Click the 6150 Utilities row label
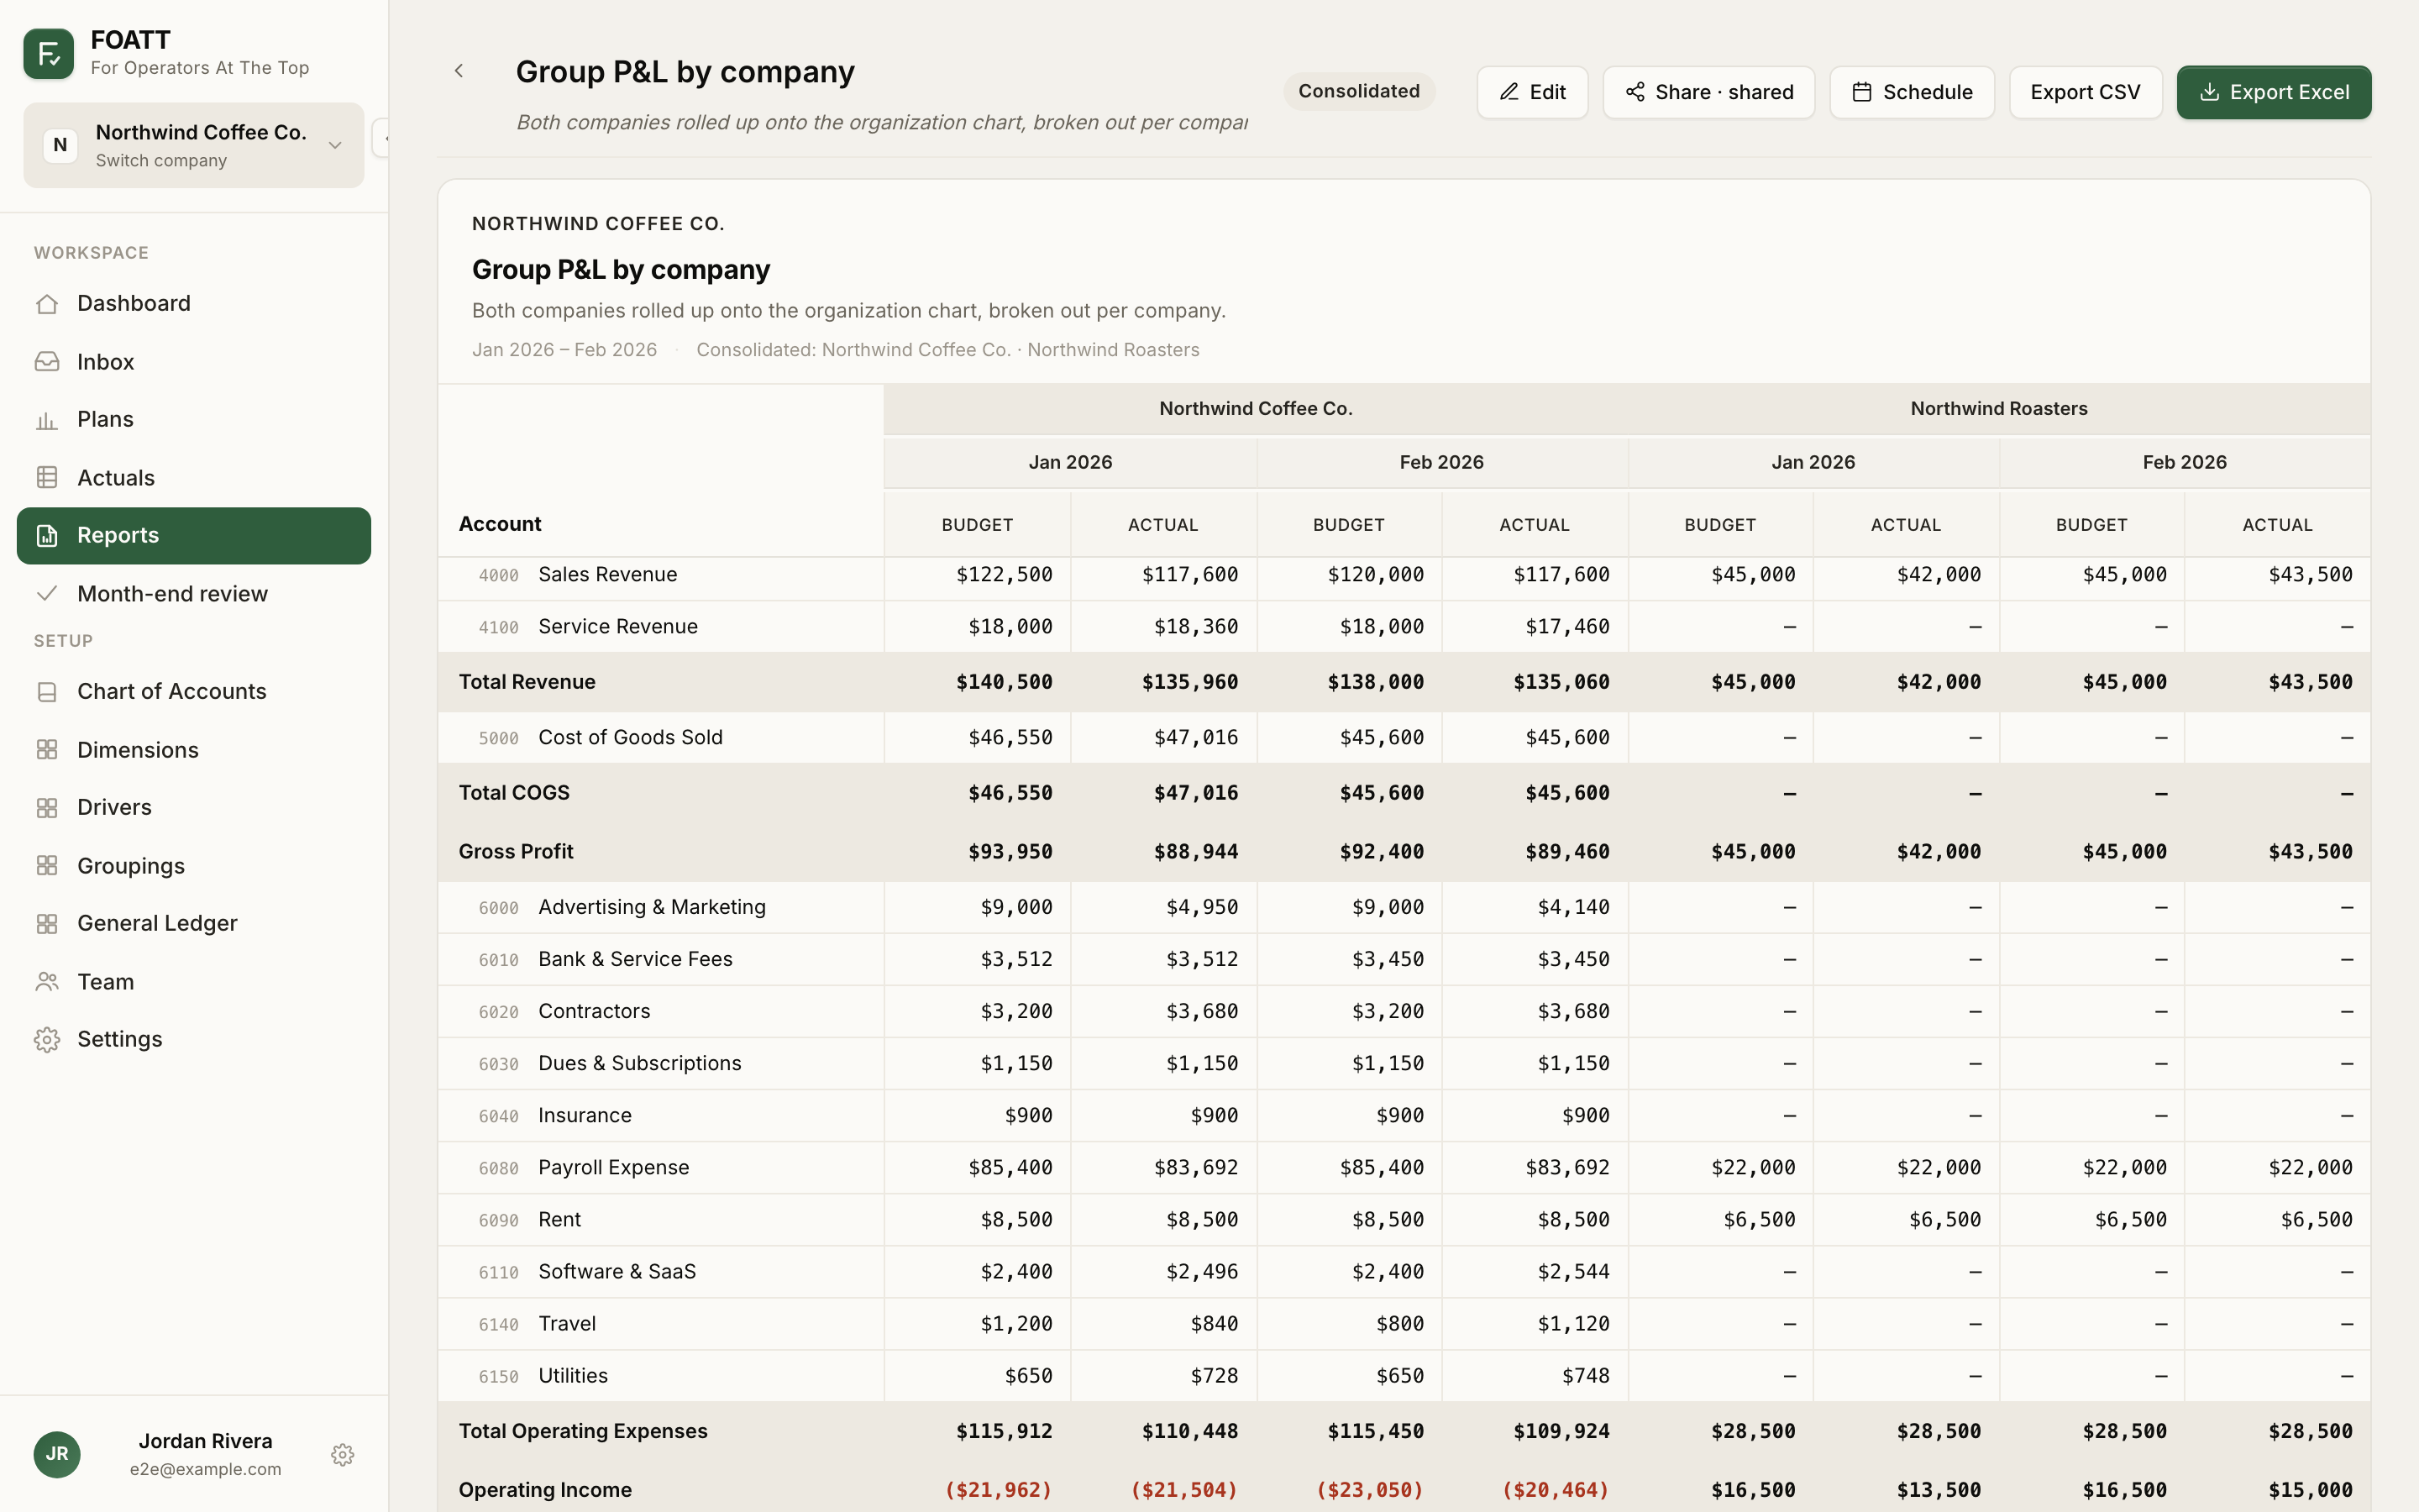Image resolution: width=2419 pixels, height=1512 pixels. 543,1376
